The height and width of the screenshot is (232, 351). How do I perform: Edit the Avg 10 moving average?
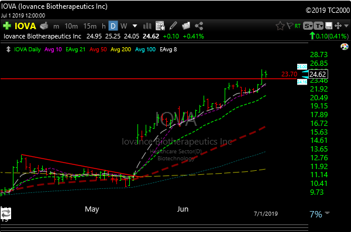coord(53,50)
